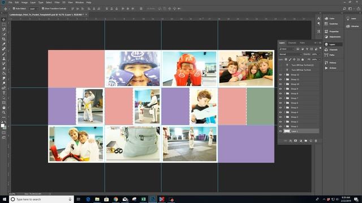Select the Brush tool
This screenshot has width=362, height=203.
[x=4, y=54]
